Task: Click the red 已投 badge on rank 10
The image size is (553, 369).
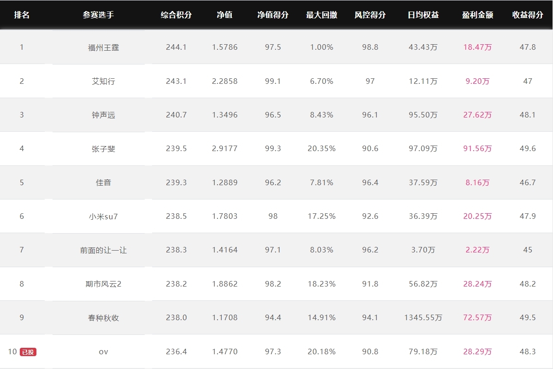Action: pos(28,352)
